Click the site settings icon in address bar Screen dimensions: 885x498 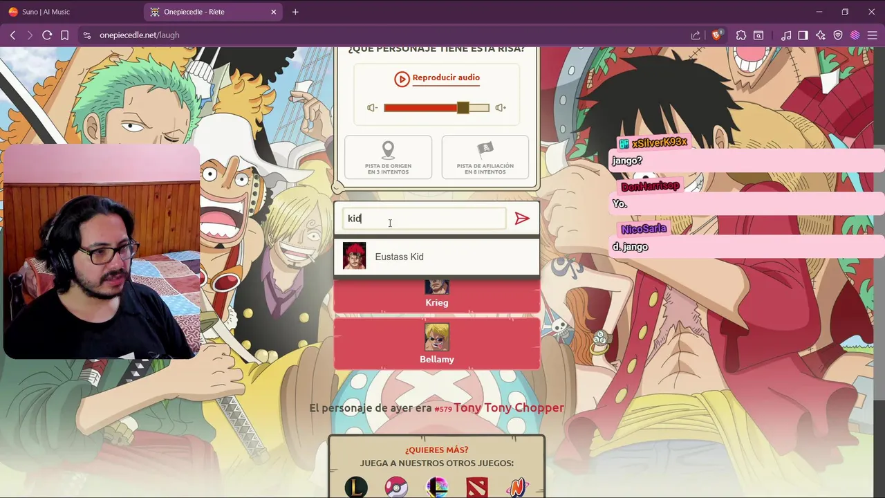pos(86,35)
